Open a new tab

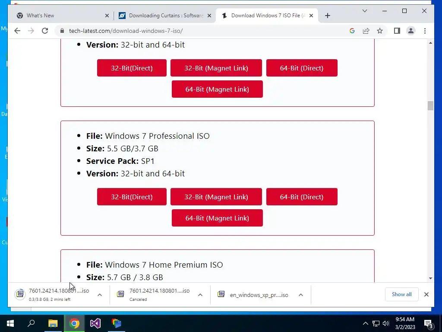[328, 16]
